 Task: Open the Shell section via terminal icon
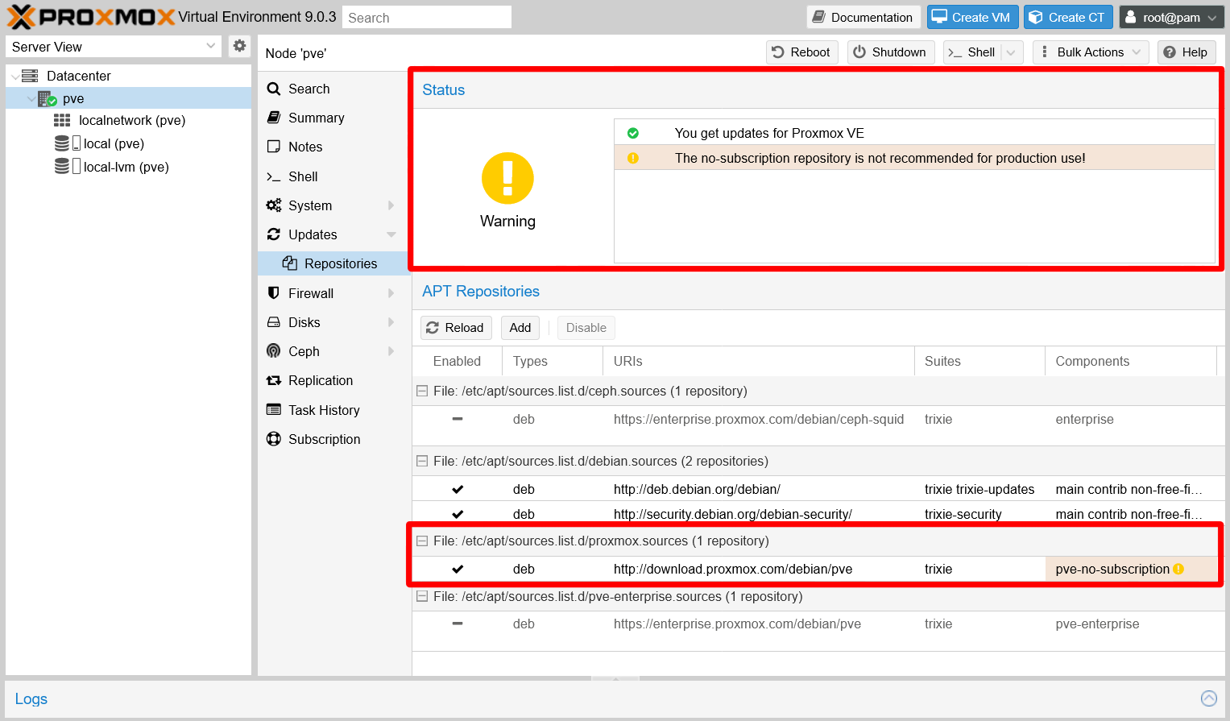pos(274,176)
